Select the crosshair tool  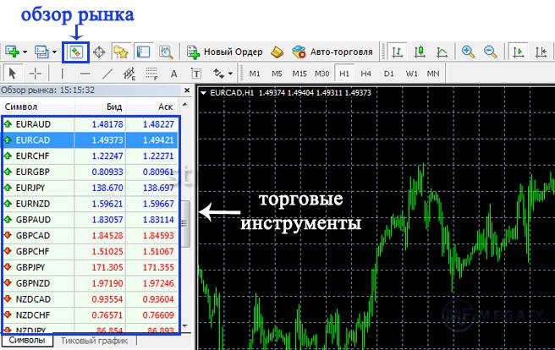36,74
